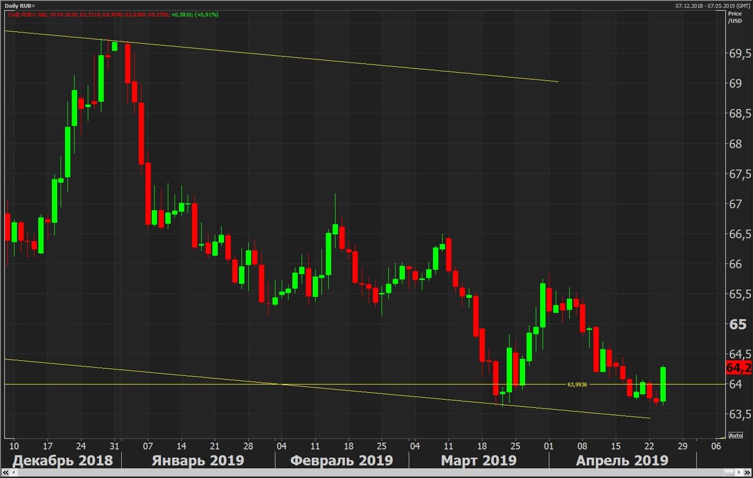
Task: Select the Февраль 2019 month label
Action: point(342,460)
